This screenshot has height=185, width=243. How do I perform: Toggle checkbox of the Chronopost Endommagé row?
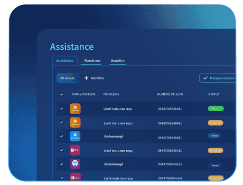pos(62,136)
